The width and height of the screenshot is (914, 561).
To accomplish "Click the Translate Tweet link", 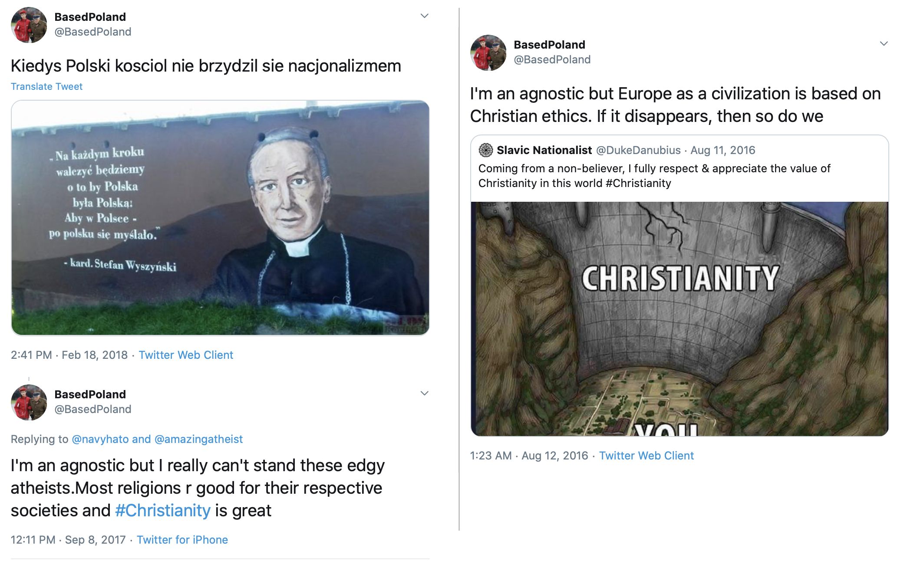I will pyautogui.click(x=46, y=86).
